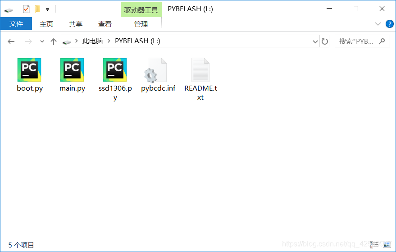The image size is (396, 252).
Task: Switch to the 主页 ribbon tab
Action: pos(46,24)
